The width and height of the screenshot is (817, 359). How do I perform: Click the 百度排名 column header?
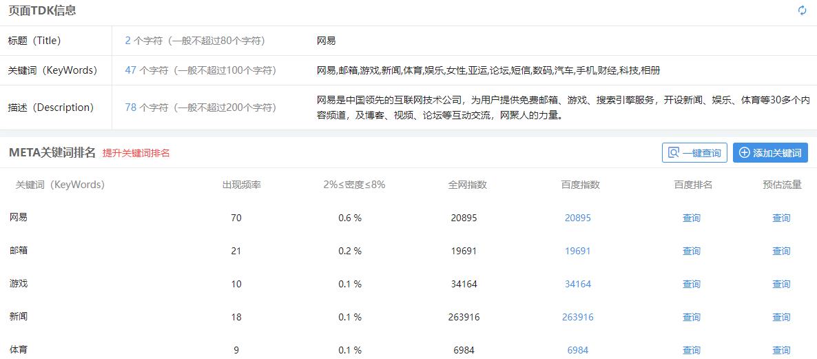pos(693,185)
